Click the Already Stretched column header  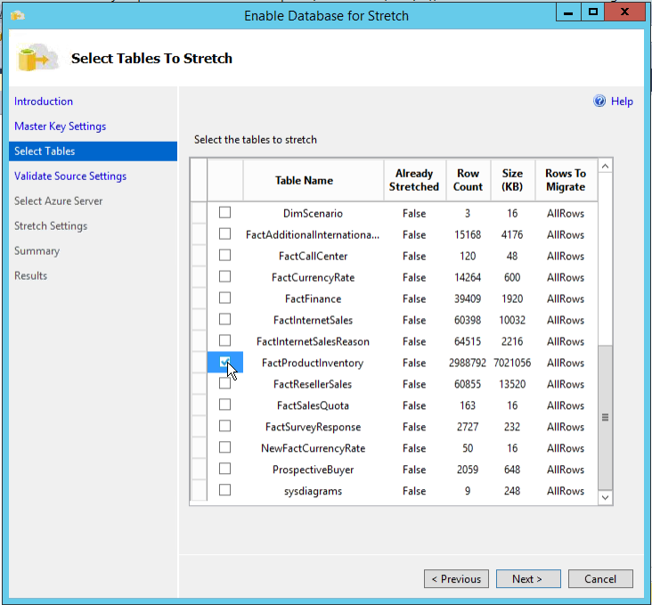414,180
